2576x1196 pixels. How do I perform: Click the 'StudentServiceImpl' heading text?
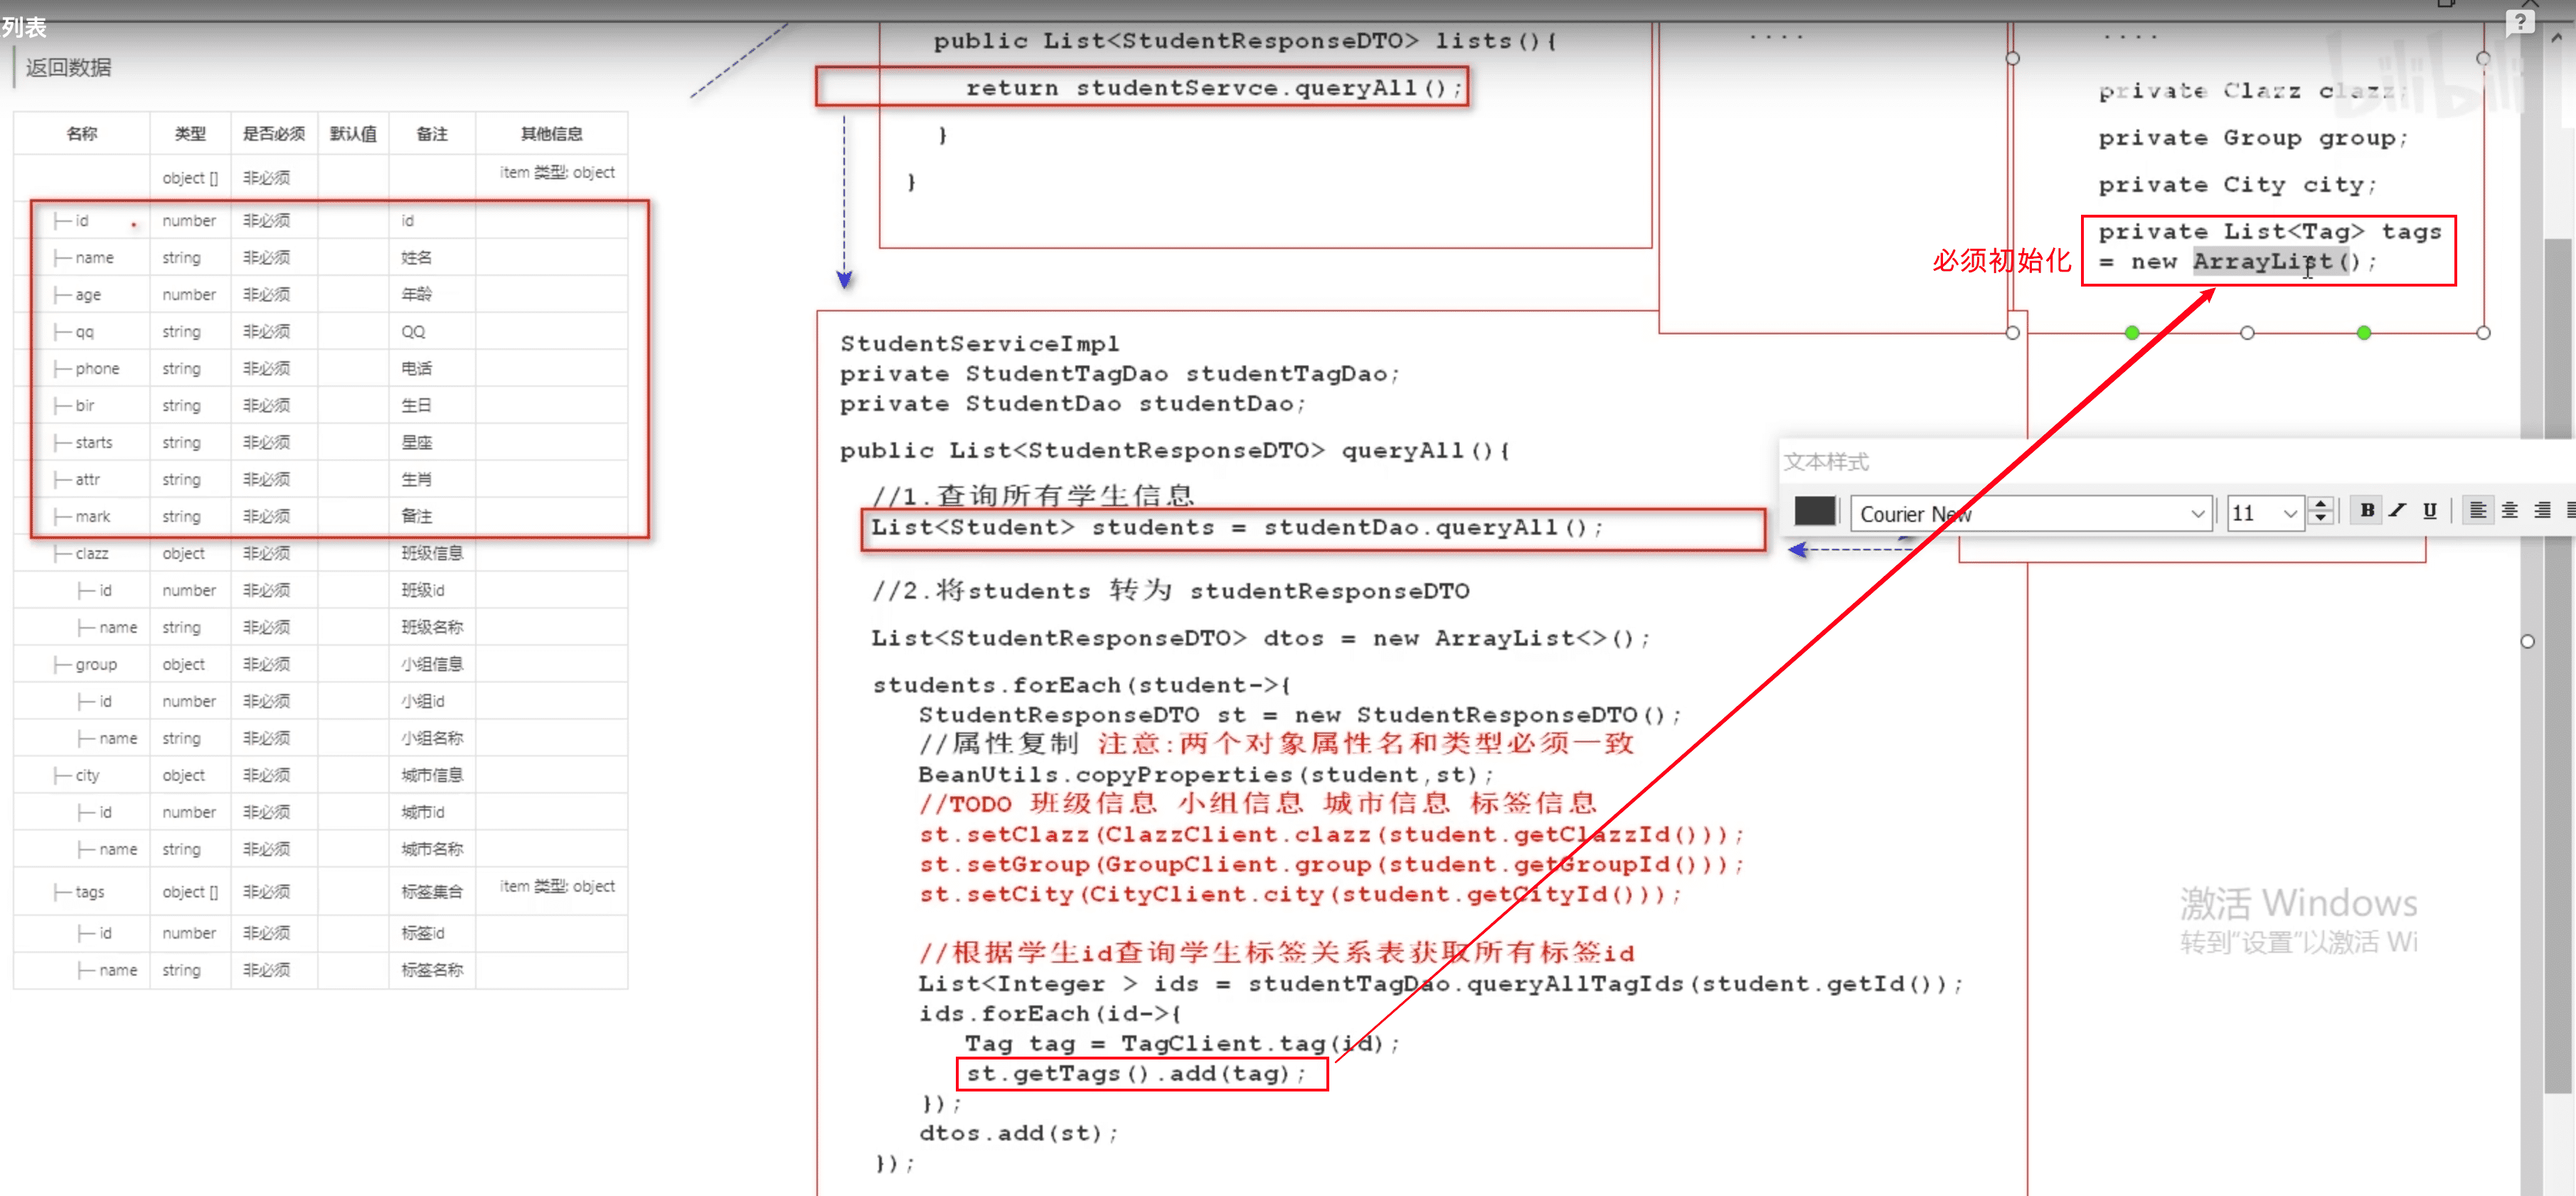tap(979, 344)
